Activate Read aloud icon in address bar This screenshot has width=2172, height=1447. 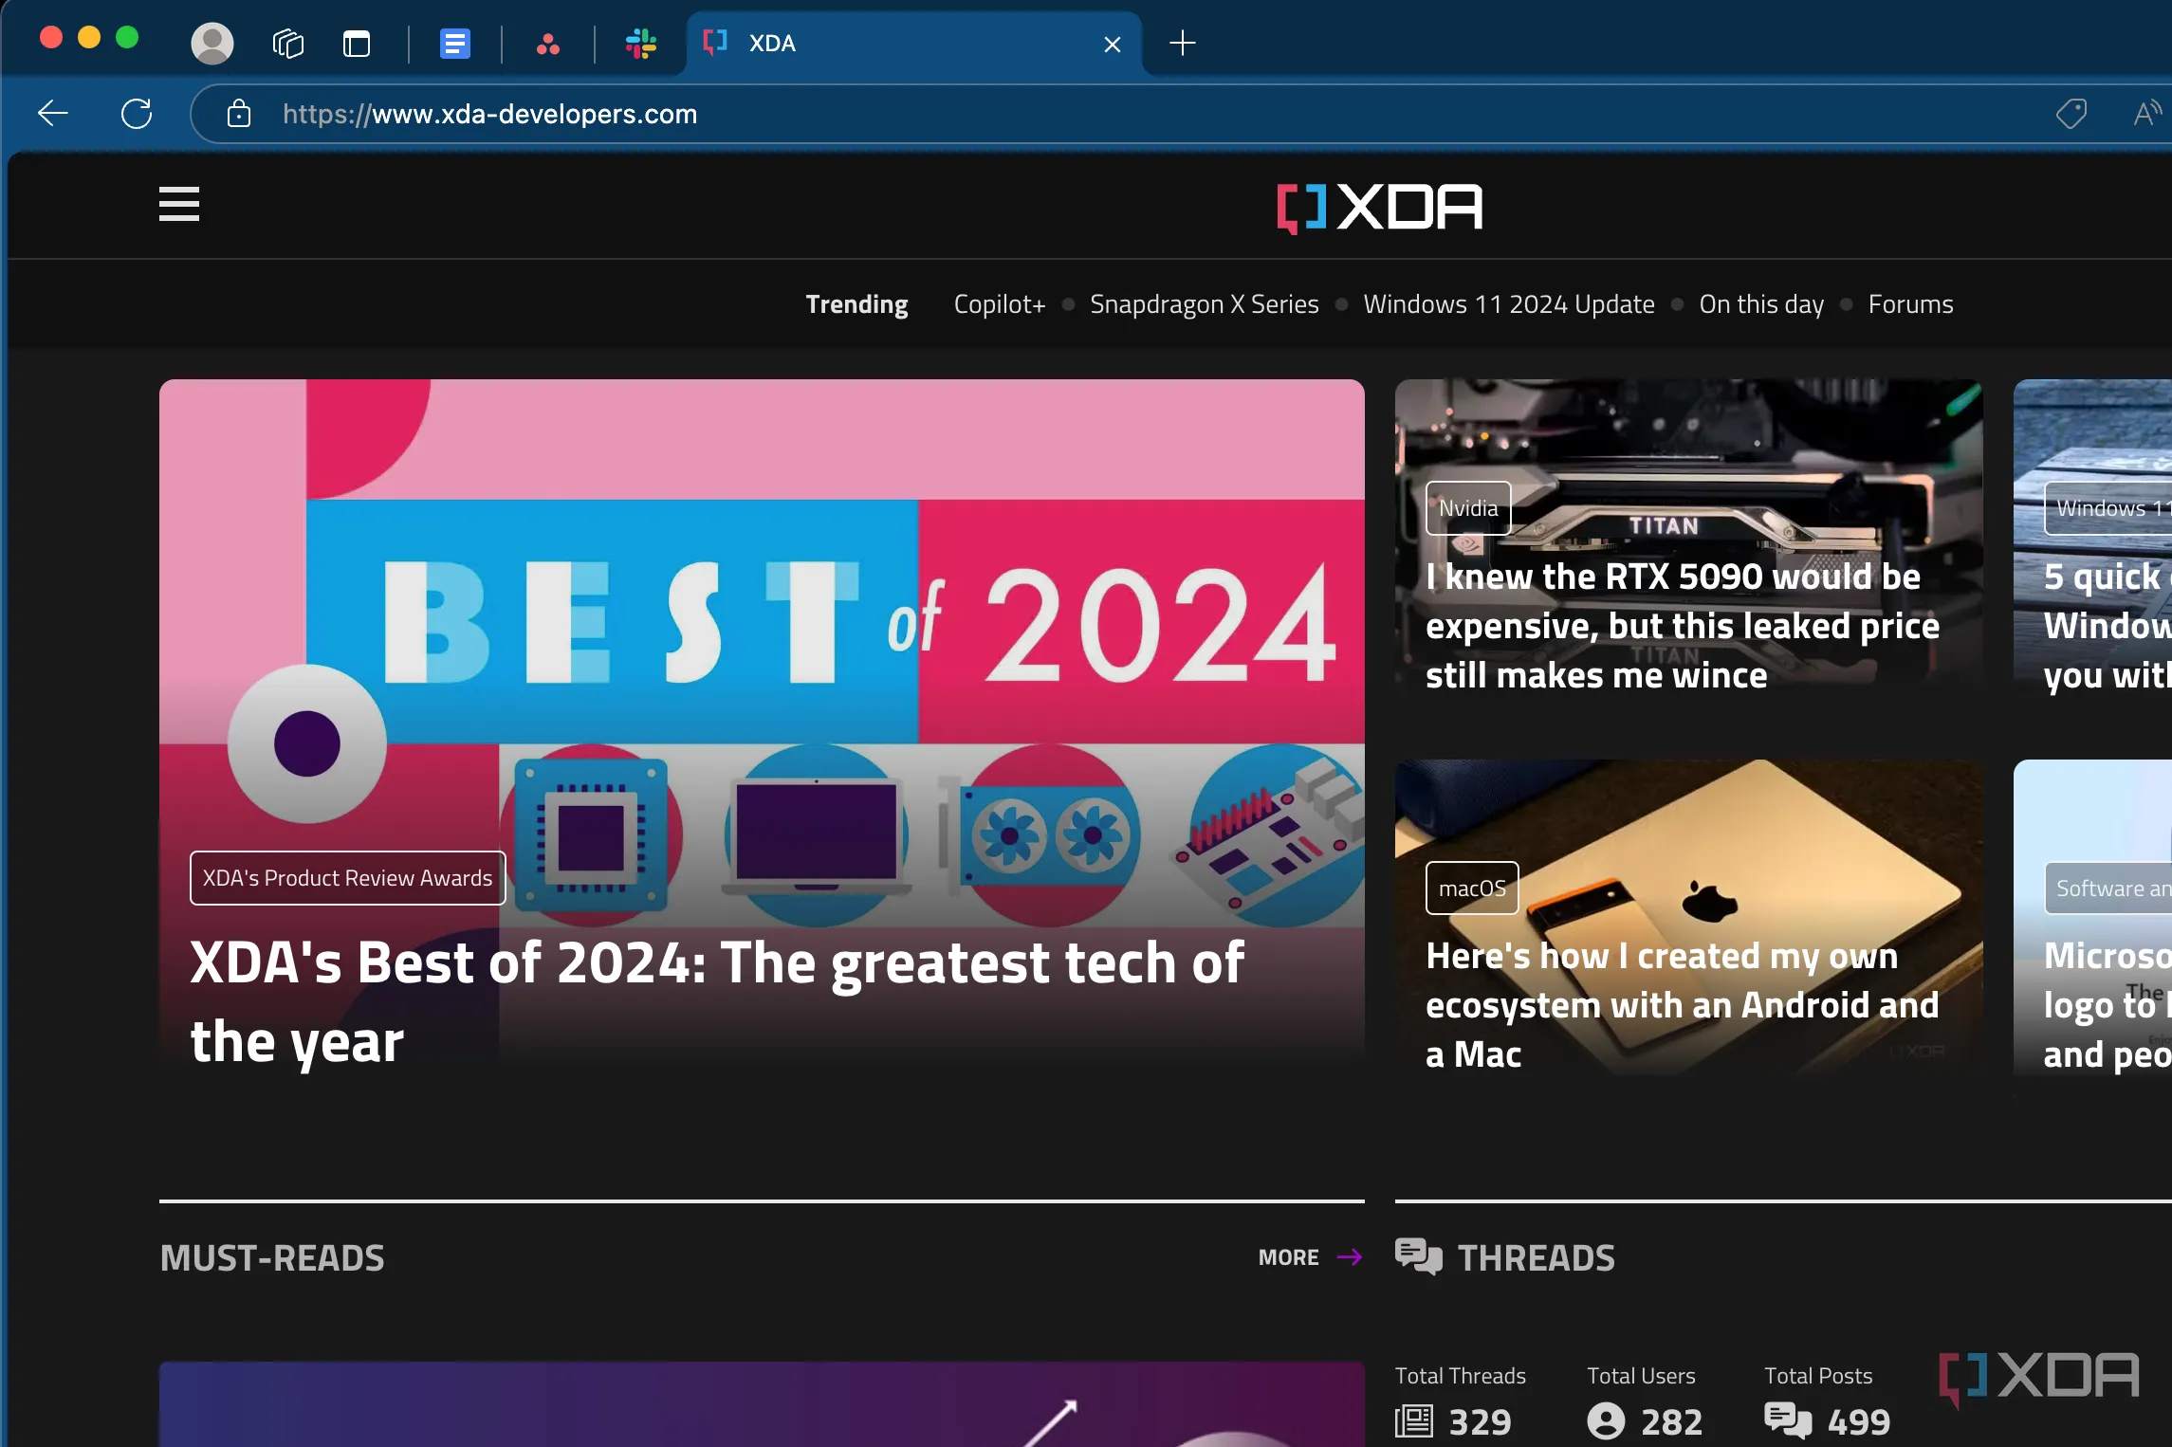tap(2147, 114)
